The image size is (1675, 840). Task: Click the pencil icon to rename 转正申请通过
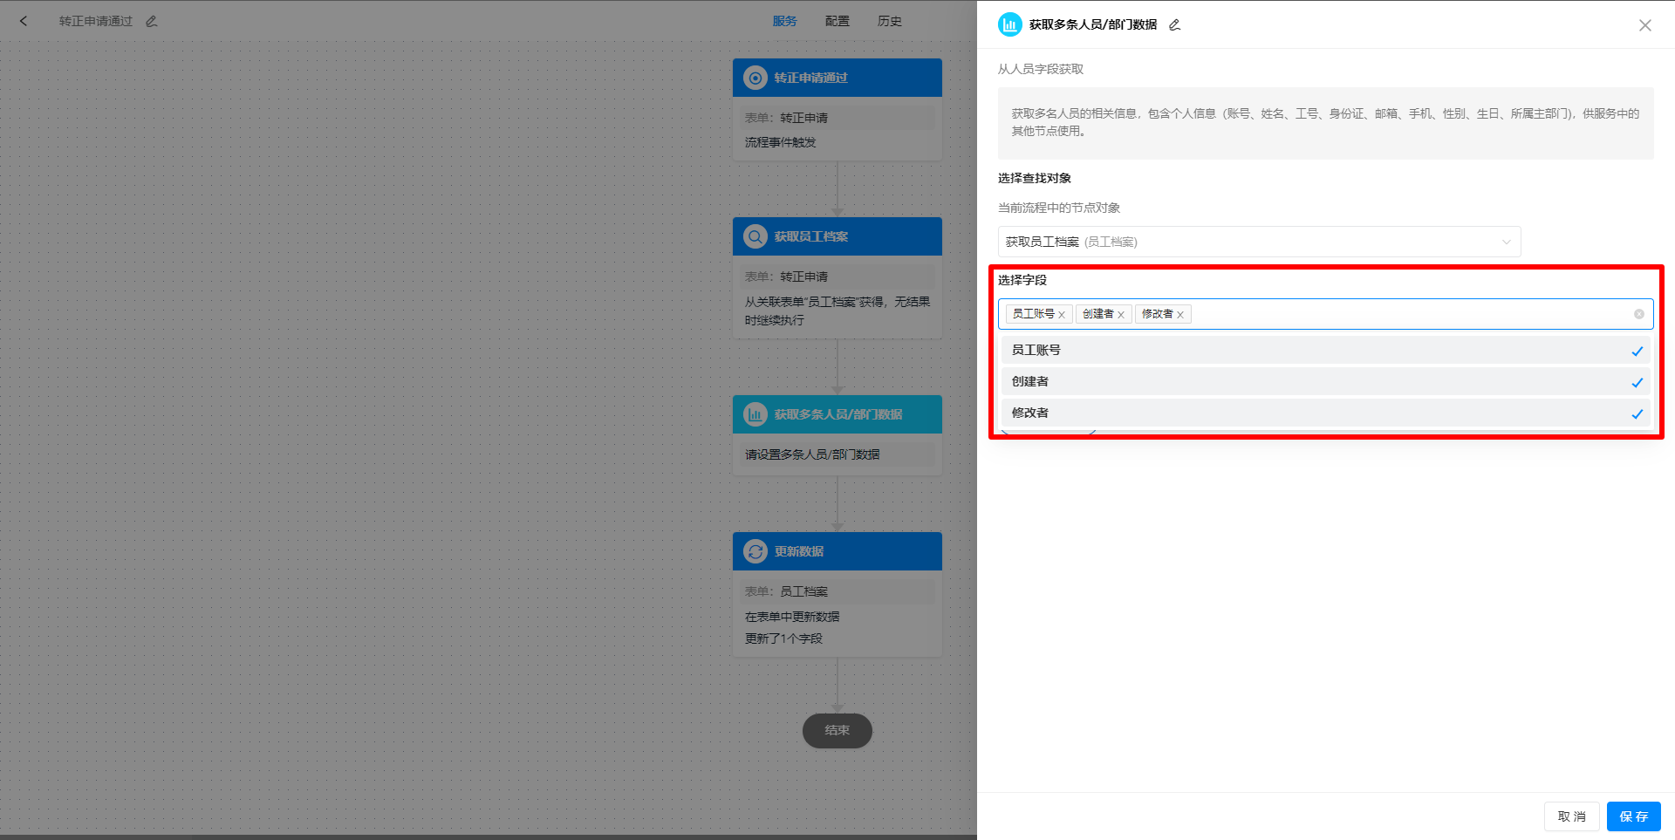click(151, 20)
